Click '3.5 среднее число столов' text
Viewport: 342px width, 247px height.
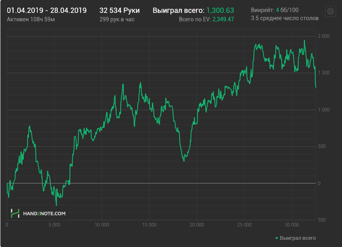[x=285, y=19]
